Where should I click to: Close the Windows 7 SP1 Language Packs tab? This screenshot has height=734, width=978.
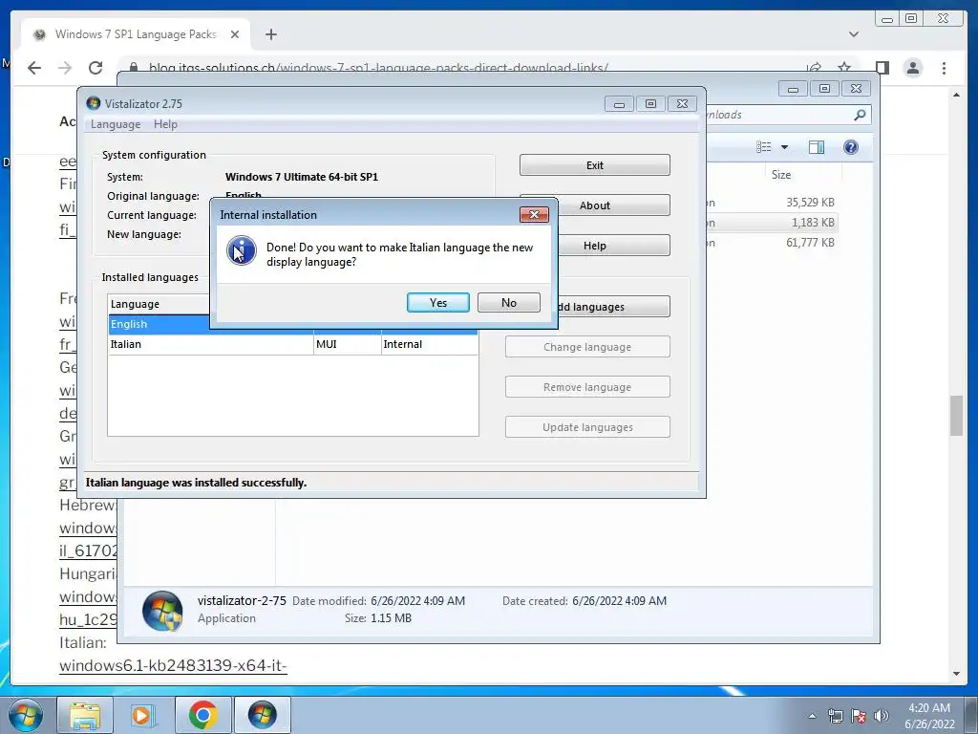pos(235,34)
